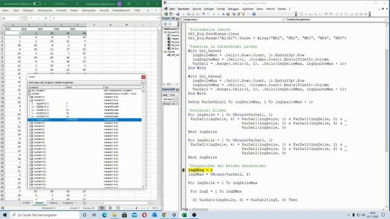The width and height of the screenshot is (390, 219).
Task: Click the fx Insert Function icon in Excel
Action: coord(46,18)
